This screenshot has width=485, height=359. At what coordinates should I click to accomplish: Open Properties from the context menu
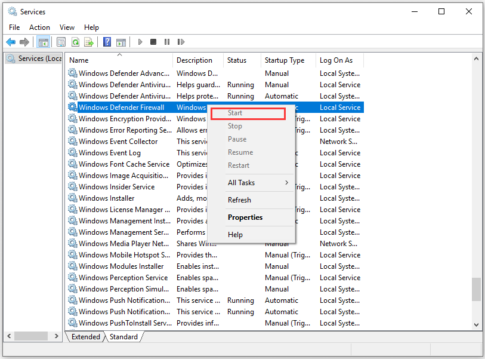point(251,217)
